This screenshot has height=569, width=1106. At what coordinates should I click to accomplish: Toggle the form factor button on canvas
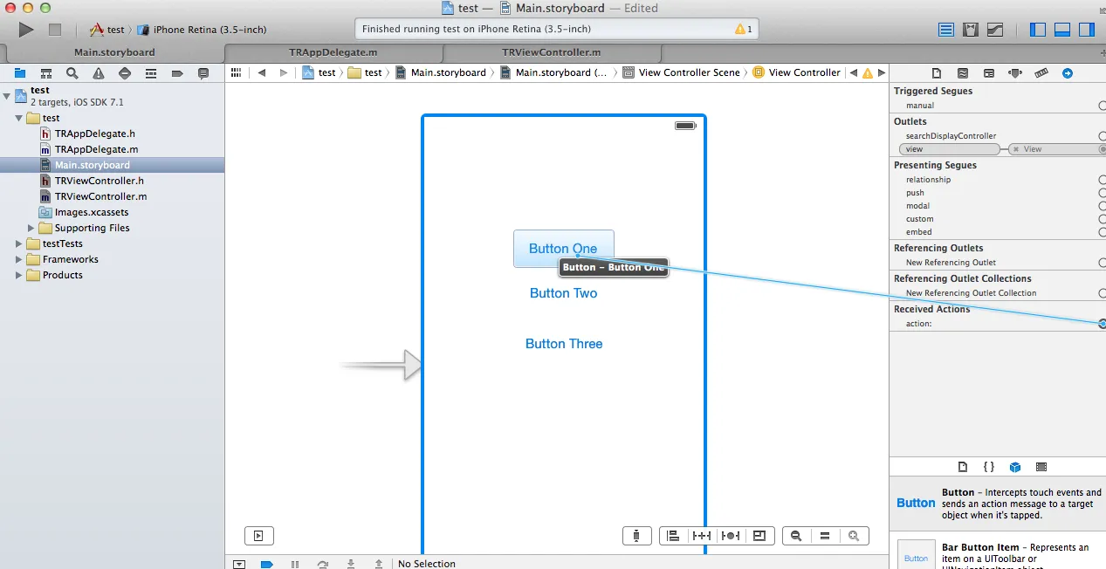point(637,536)
